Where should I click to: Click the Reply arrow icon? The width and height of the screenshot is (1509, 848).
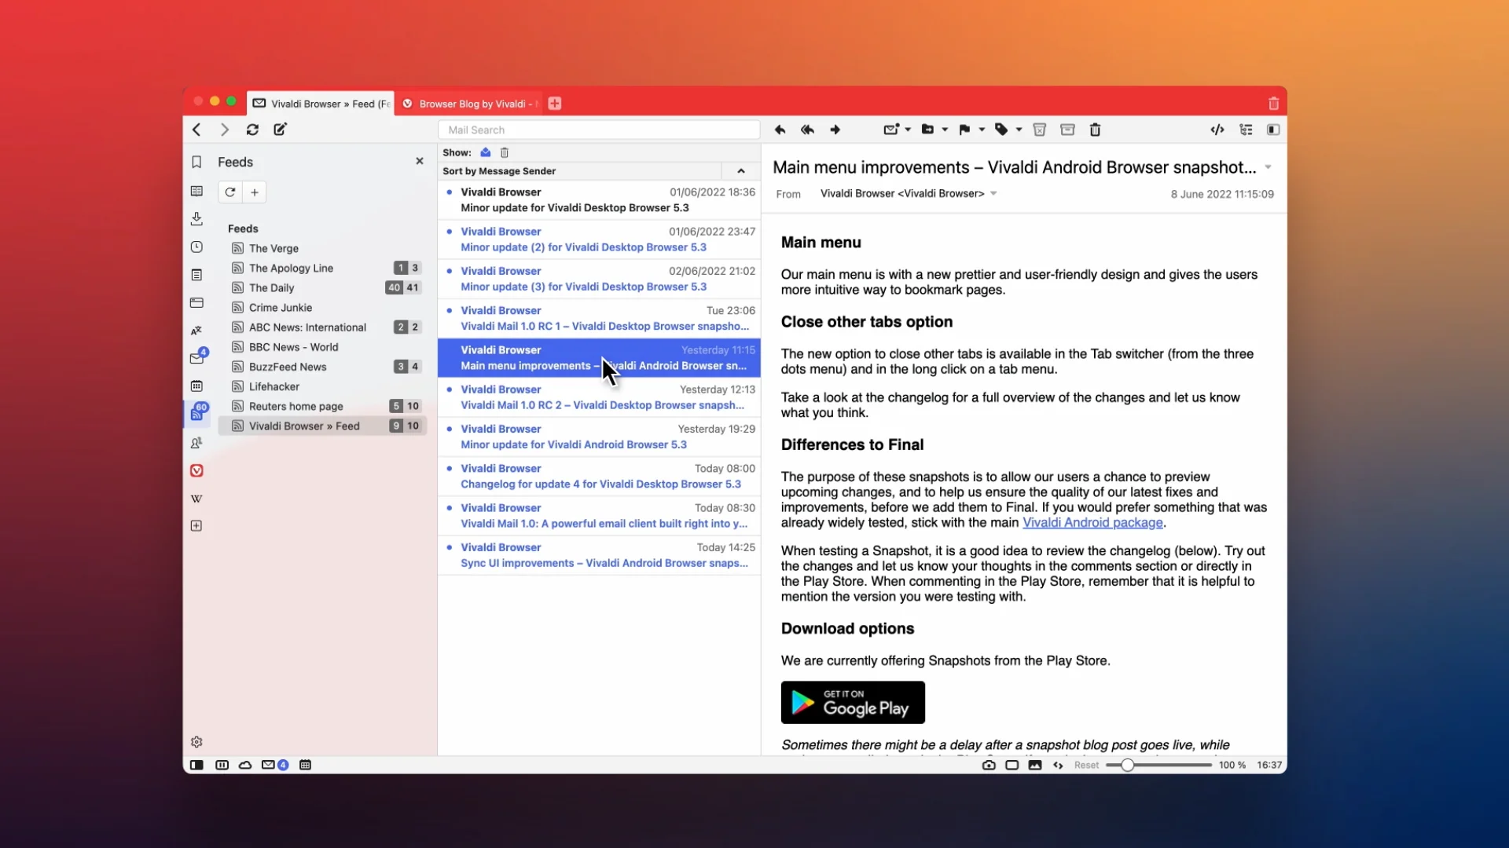click(780, 130)
